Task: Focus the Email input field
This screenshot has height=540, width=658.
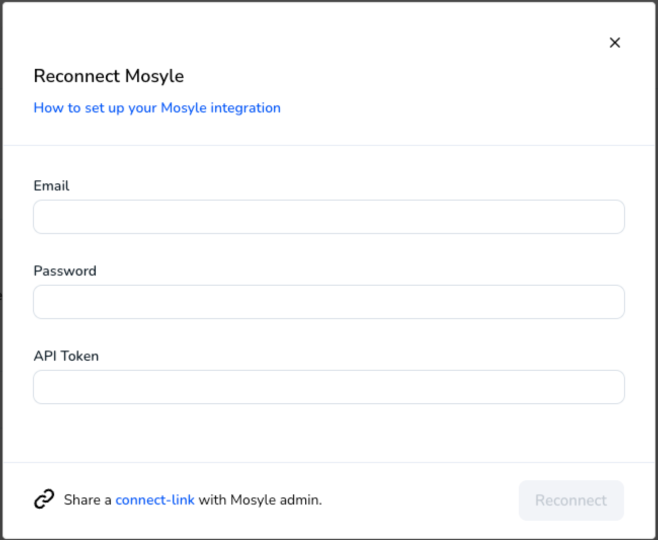Action: coord(329,217)
